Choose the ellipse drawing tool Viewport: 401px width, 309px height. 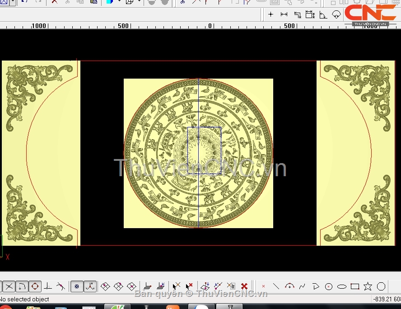342,286
